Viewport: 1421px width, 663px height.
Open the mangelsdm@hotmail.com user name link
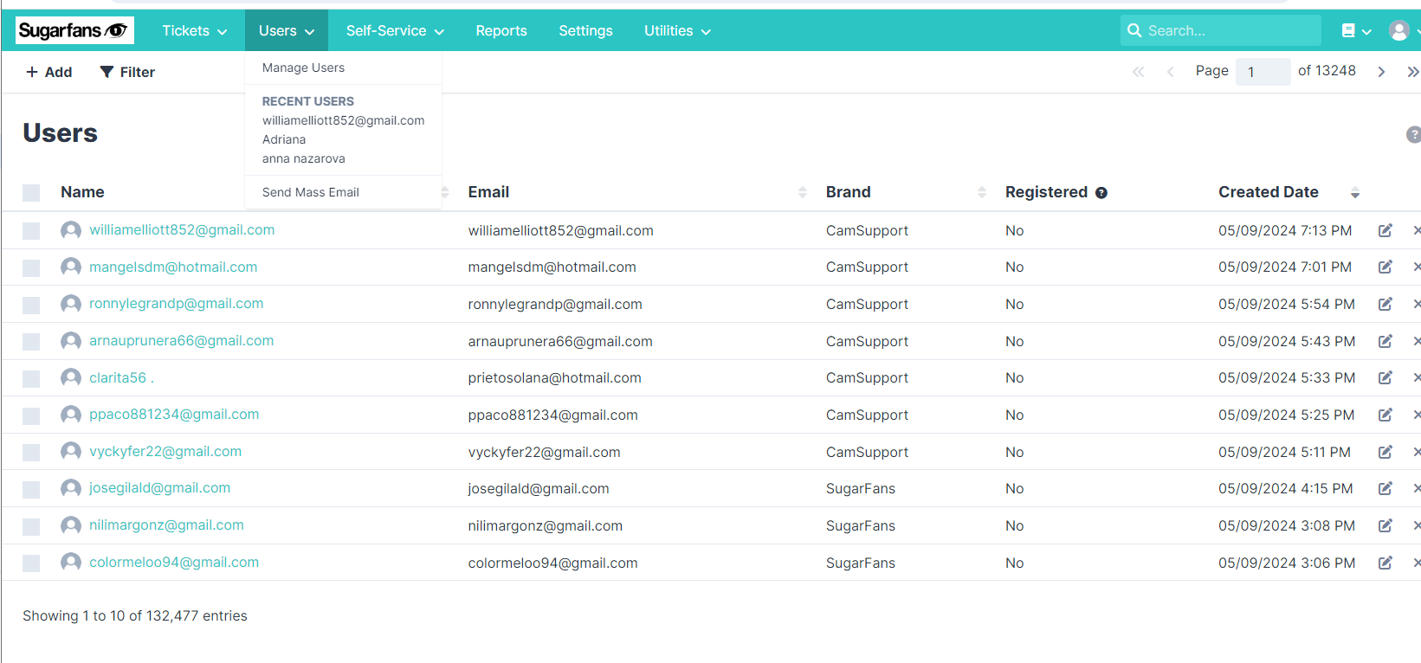click(x=173, y=267)
